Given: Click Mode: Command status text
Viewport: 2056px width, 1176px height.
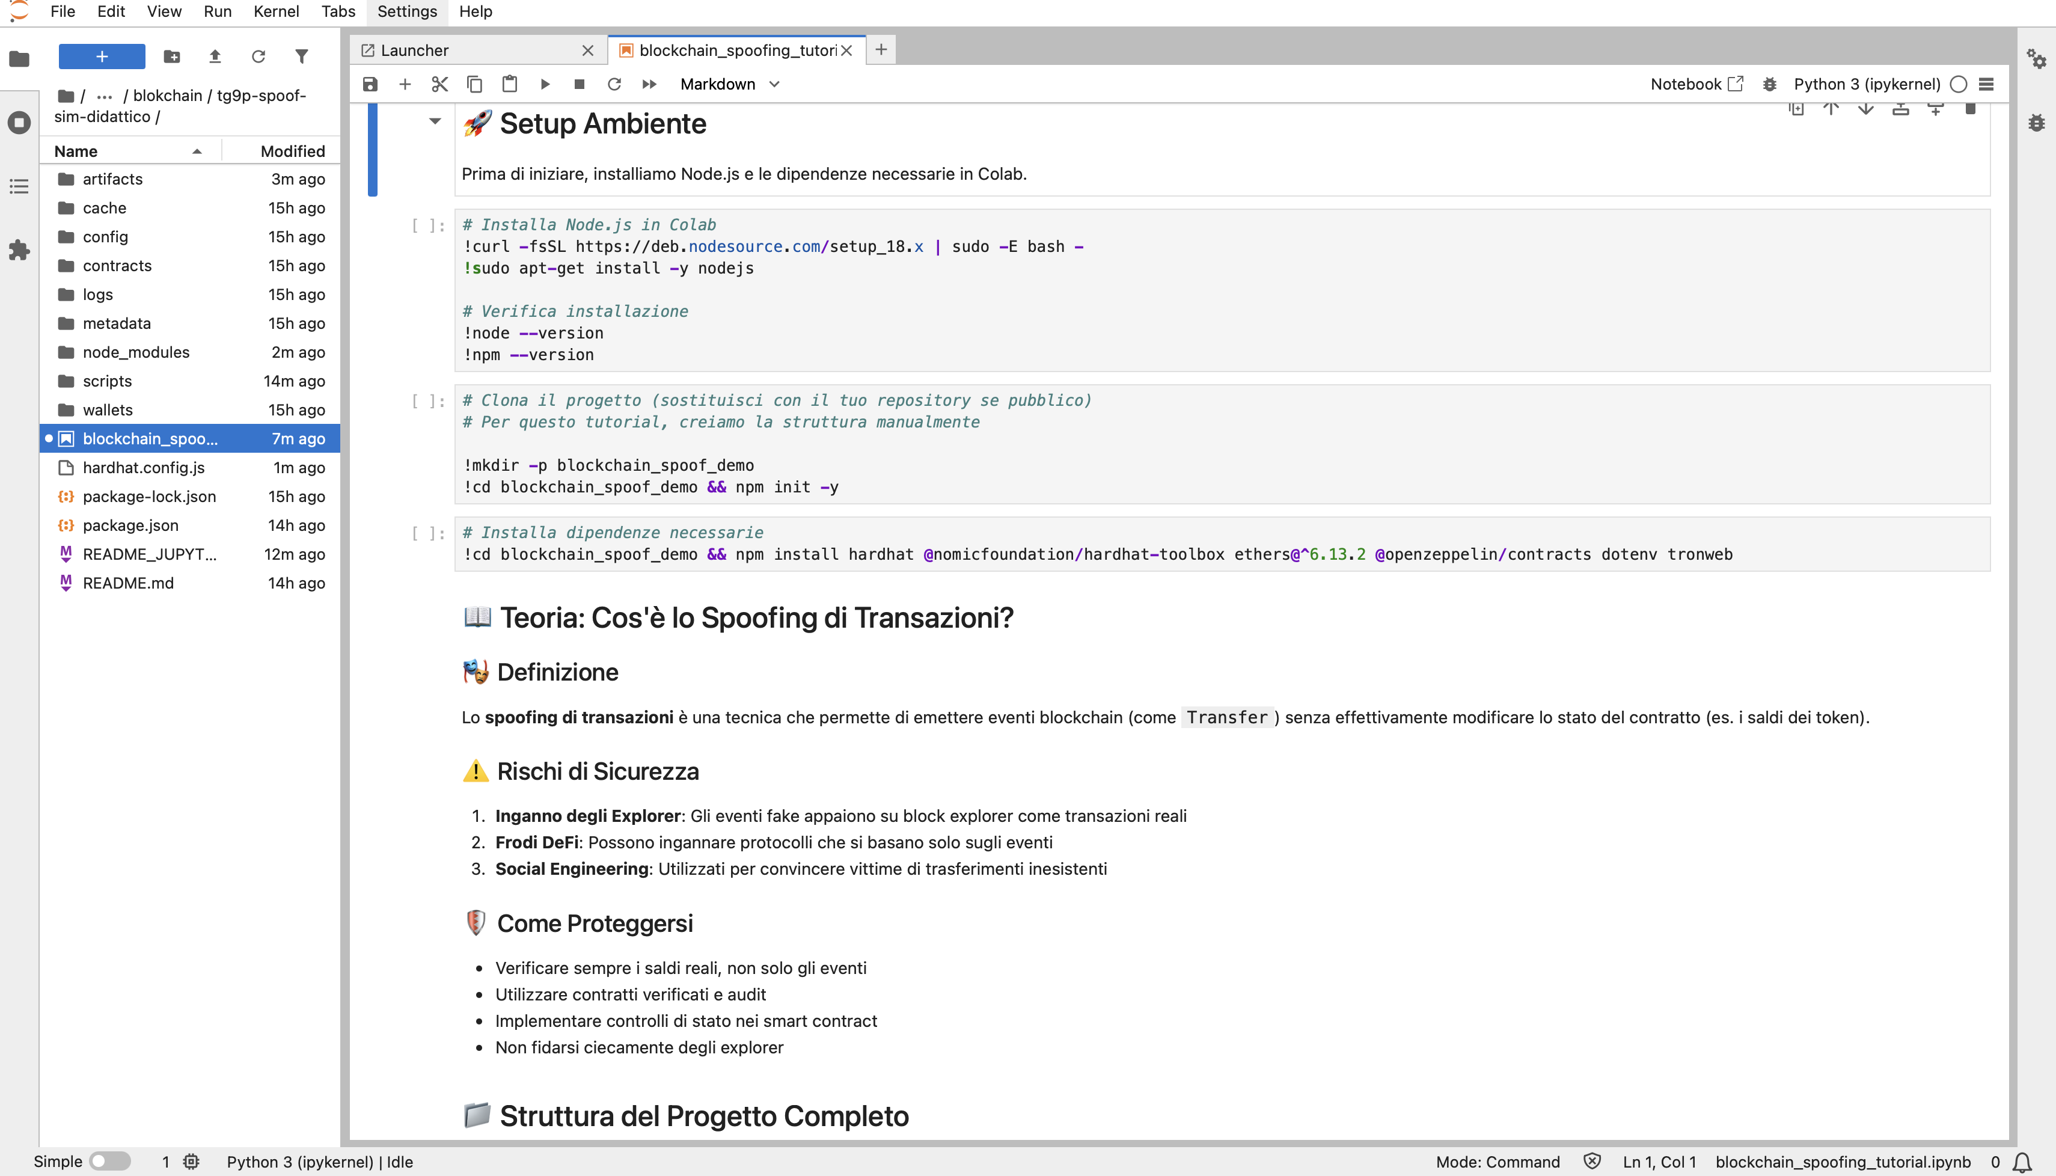Looking at the screenshot, I should pyautogui.click(x=1497, y=1162).
